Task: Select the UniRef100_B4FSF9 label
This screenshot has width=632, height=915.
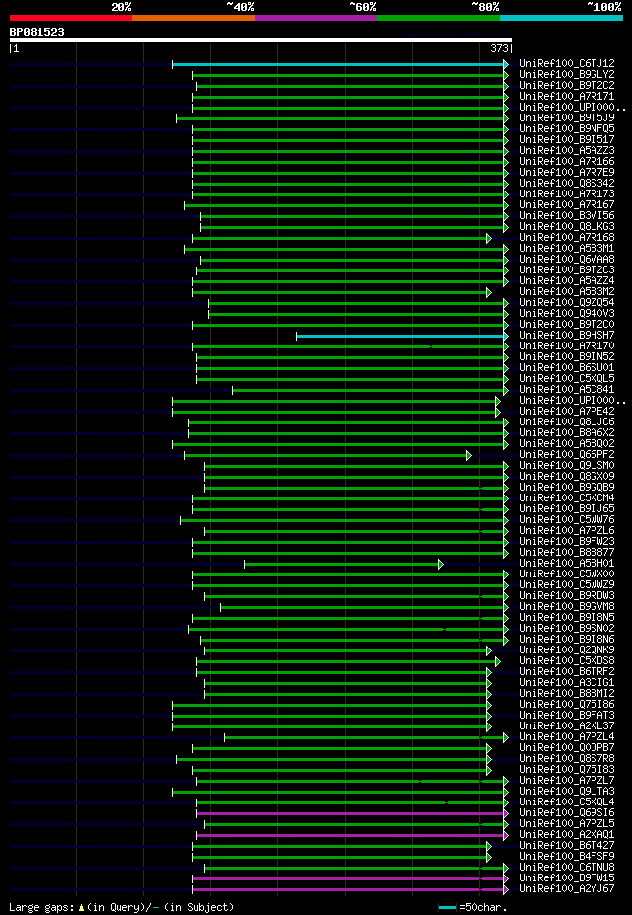Action: pos(567,858)
